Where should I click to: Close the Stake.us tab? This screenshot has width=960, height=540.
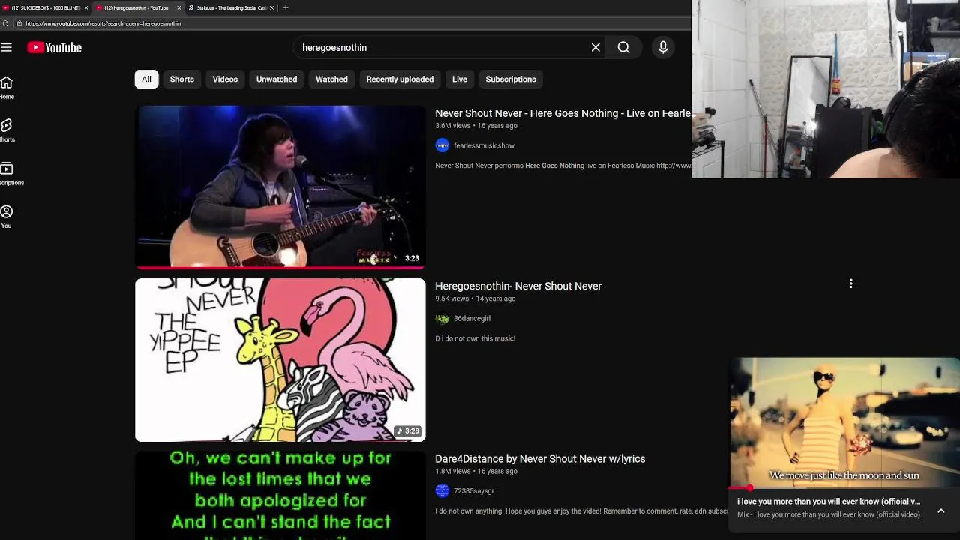point(273,7)
